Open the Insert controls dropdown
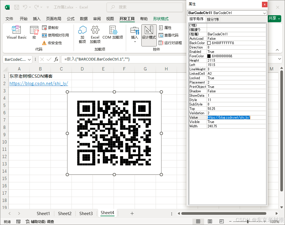The width and height of the screenshot is (285, 225). click(x=135, y=34)
